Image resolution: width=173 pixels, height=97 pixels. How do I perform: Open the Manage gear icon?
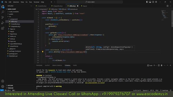point(3,86)
